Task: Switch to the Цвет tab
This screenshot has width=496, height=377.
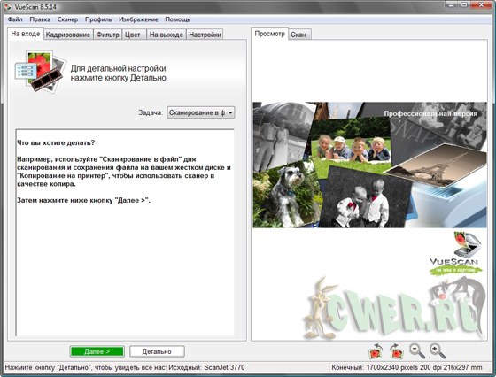Action: 133,35
